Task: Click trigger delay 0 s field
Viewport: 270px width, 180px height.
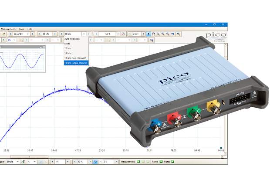Action: pos(108,162)
